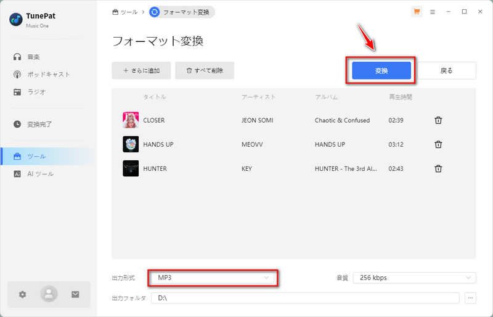This screenshot has height=317, width=493.
Task: Select ツール in the sidebar
Action: (49, 156)
